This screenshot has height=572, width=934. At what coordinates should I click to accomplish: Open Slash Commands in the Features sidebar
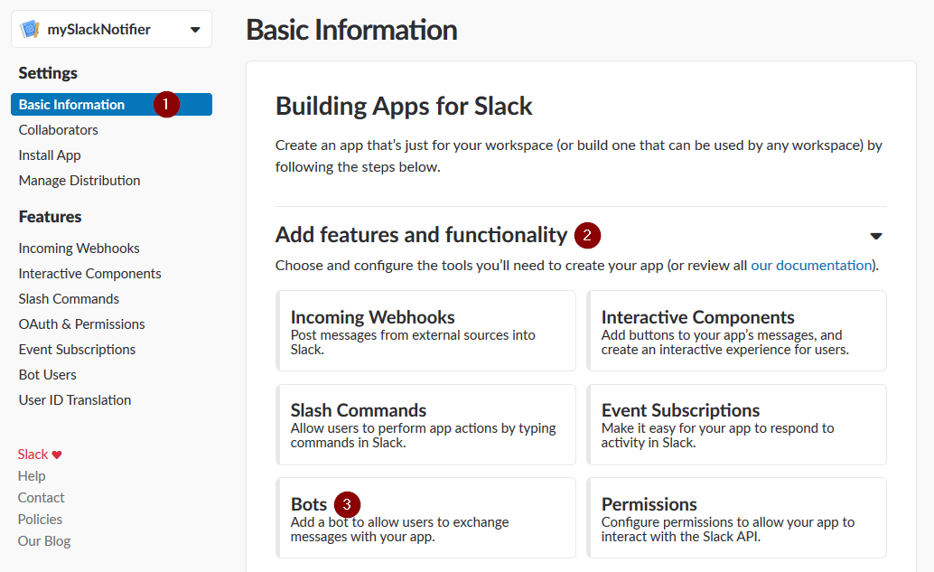coord(69,299)
